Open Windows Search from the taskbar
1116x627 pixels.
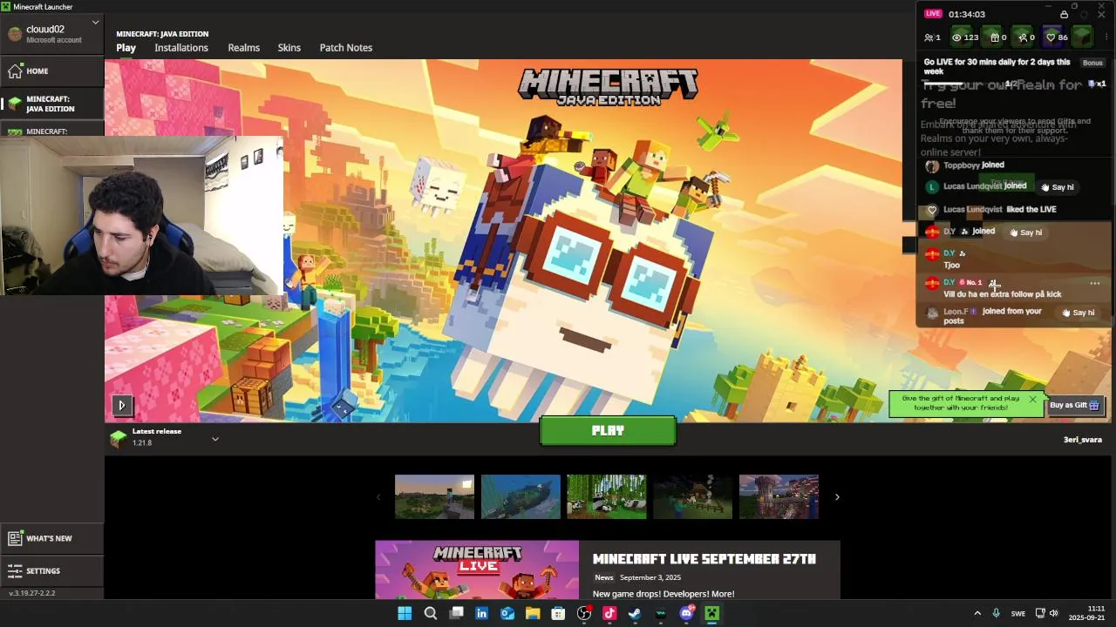point(431,614)
